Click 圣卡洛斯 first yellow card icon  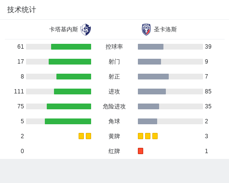[x=140, y=136]
